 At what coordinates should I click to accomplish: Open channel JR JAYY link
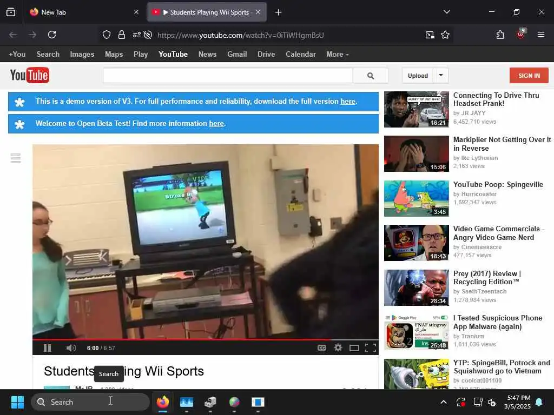click(x=473, y=113)
